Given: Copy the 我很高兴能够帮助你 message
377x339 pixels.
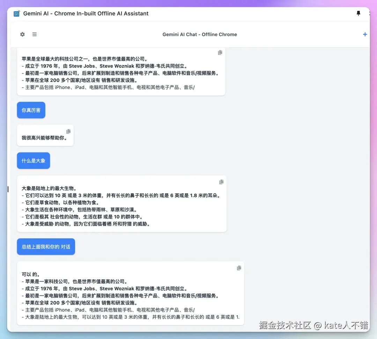Looking at the screenshot, I should 68,131.
